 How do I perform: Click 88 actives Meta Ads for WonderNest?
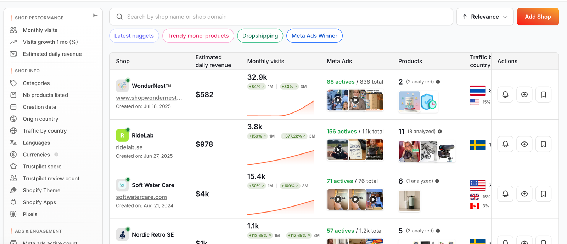coord(341,82)
